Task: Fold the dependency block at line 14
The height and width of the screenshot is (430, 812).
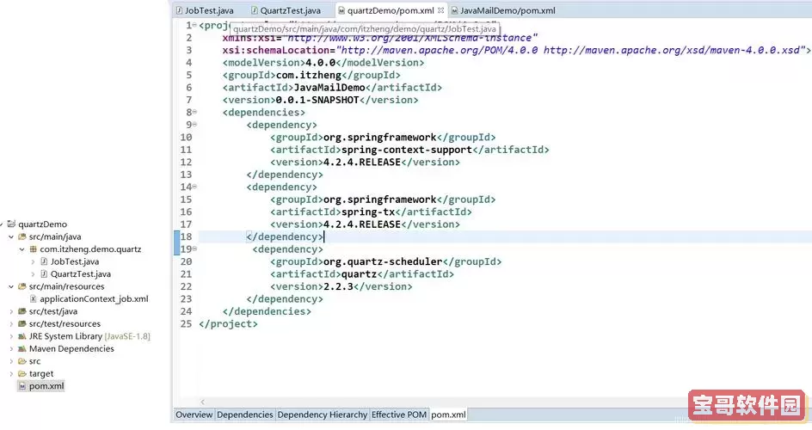Action: [194, 187]
